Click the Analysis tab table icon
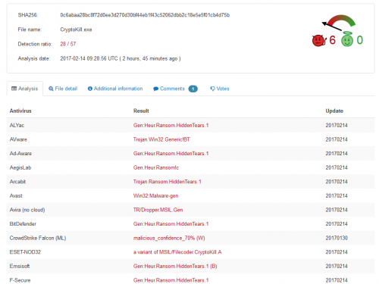This screenshot has width=379, height=284. coord(14,89)
